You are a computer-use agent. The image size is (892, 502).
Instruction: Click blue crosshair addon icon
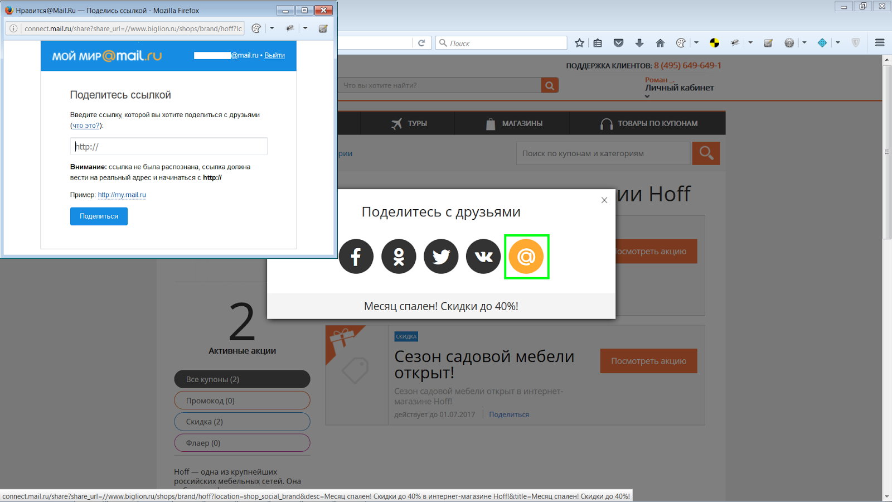click(x=822, y=43)
